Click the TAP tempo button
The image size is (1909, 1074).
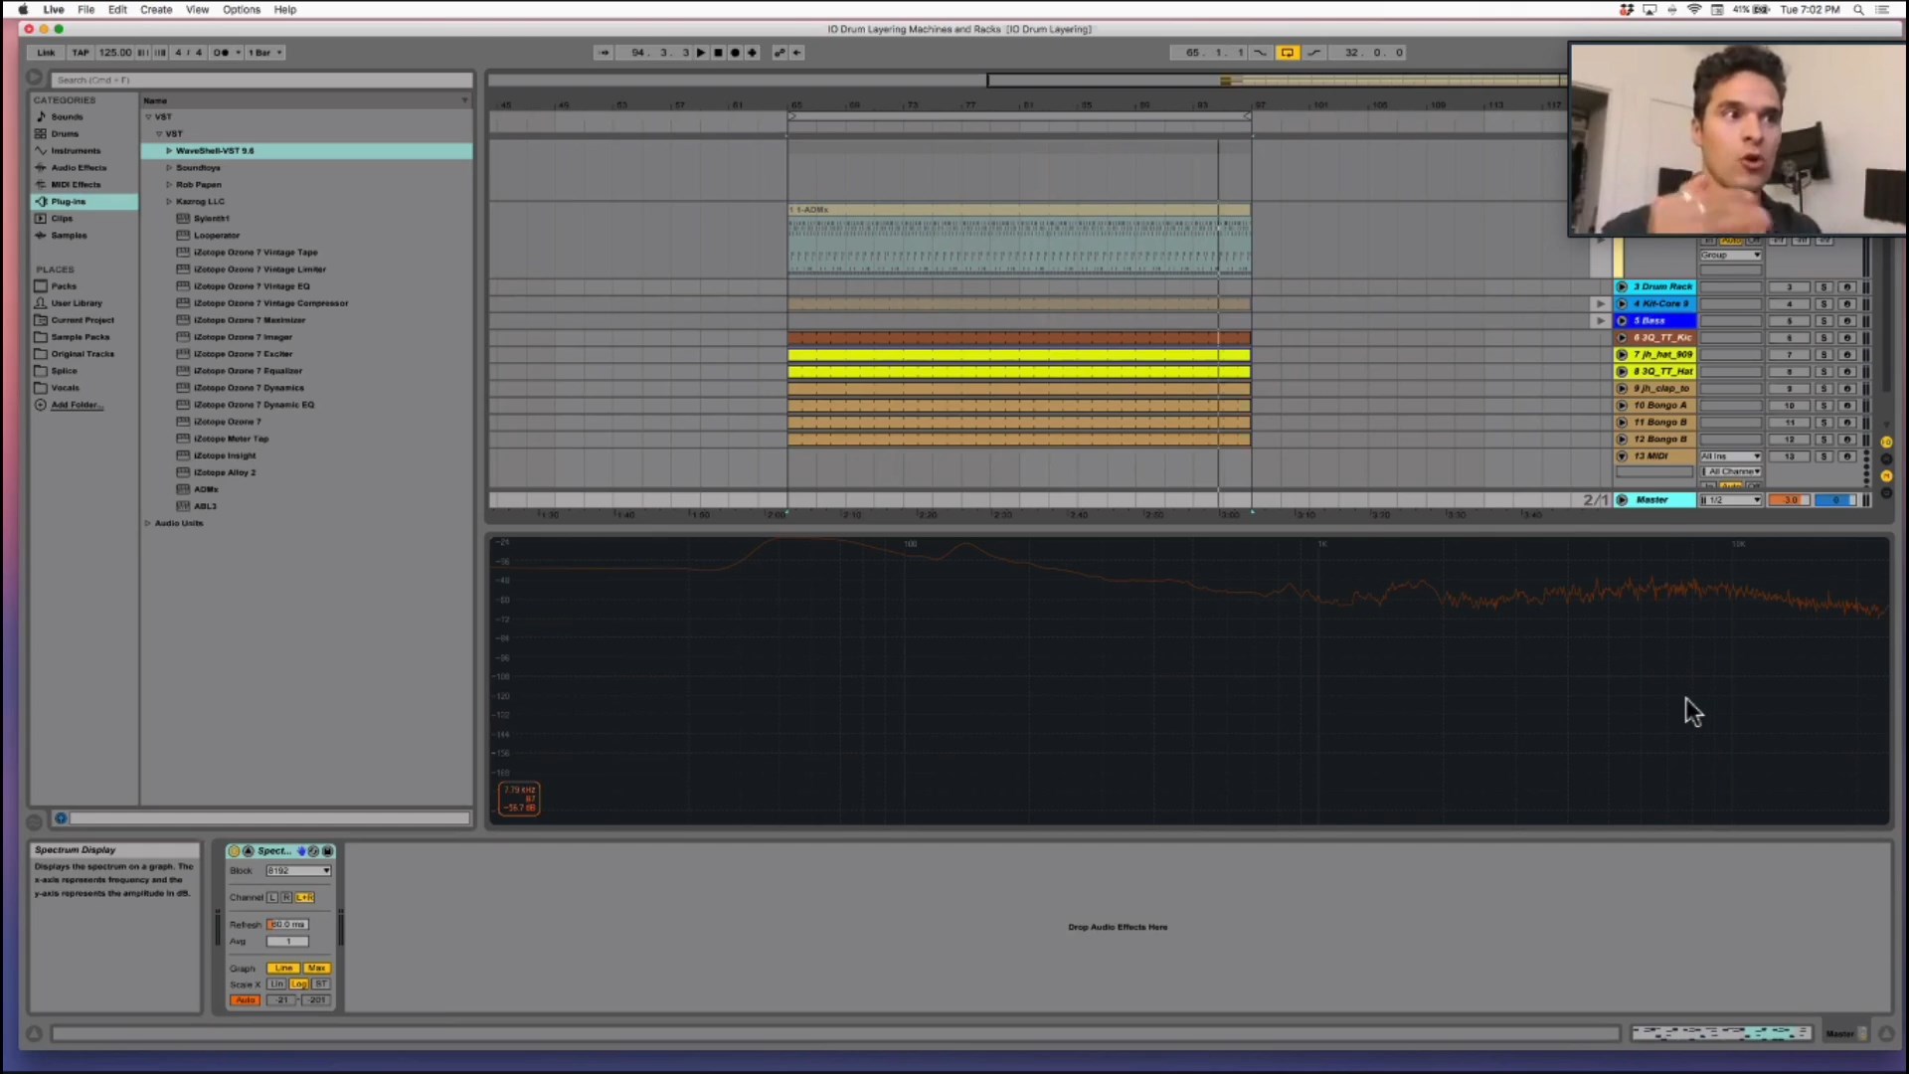(81, 53)
